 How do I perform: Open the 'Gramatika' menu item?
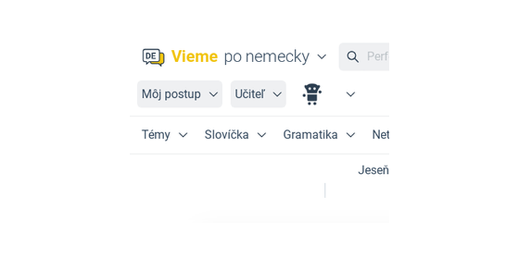(311, 135)
